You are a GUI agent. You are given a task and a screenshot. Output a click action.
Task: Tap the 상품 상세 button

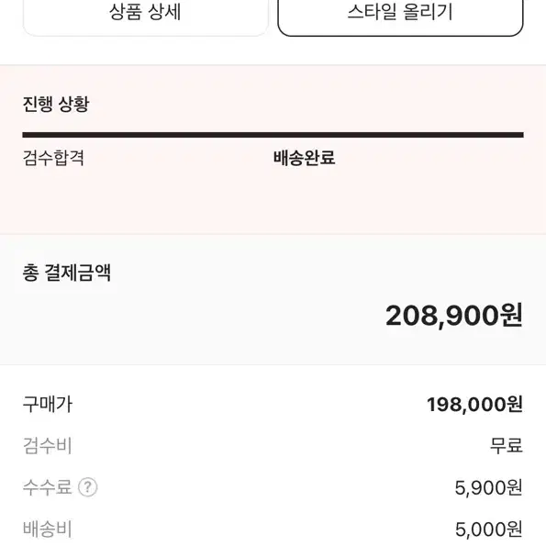(x=145, y=14)
